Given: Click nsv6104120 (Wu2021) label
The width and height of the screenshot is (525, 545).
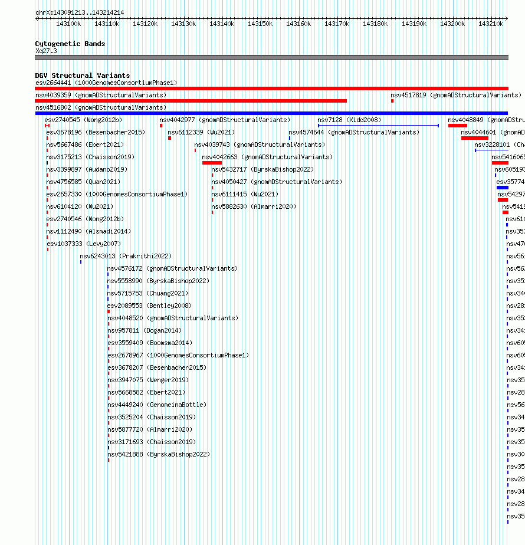Looking at the screenshot, I should pyautogui.click(x=80, y=207).
